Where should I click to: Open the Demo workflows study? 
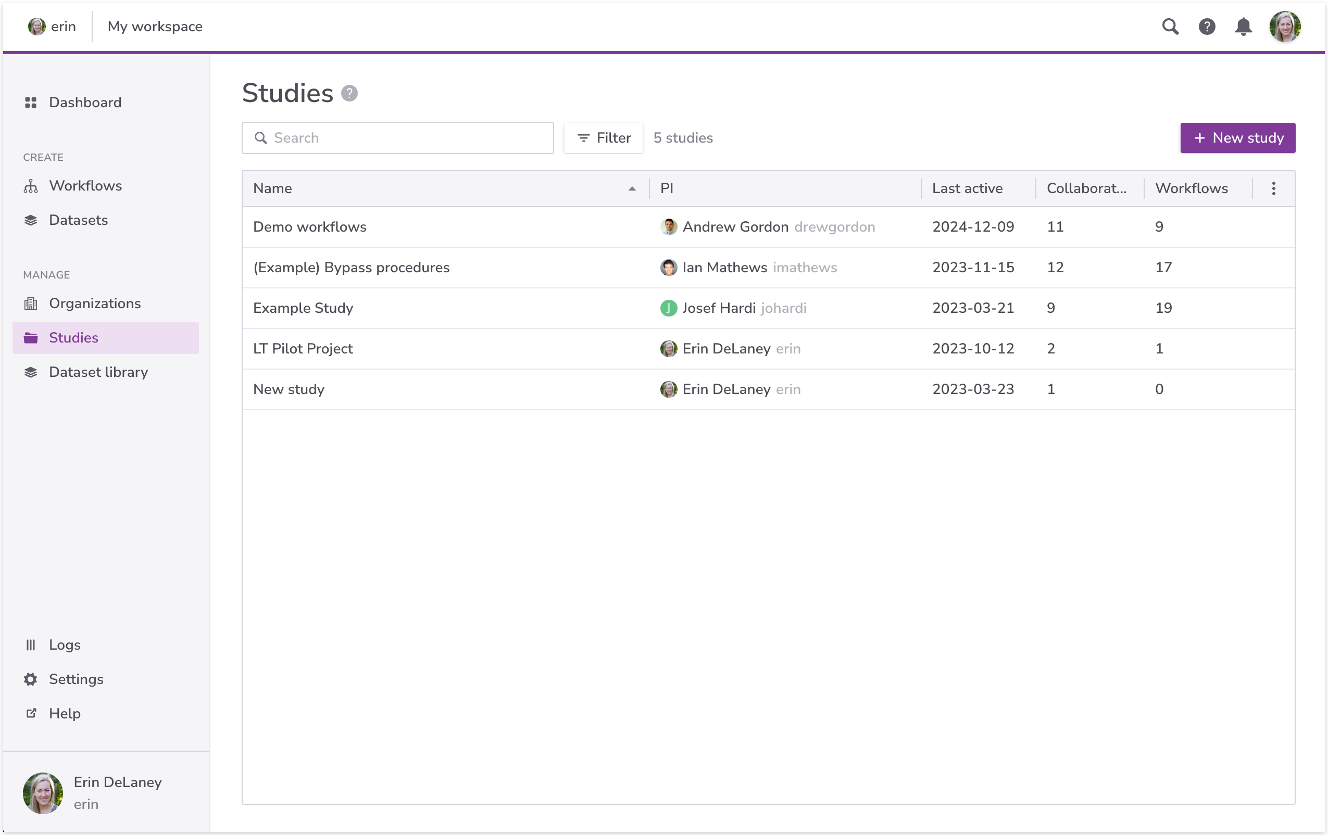309,226
